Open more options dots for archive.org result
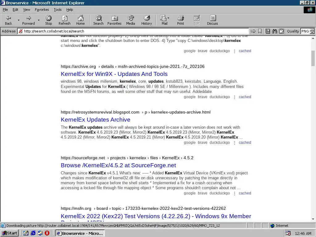The width and height of the screenshot is (316, 237). click(235, 97)
